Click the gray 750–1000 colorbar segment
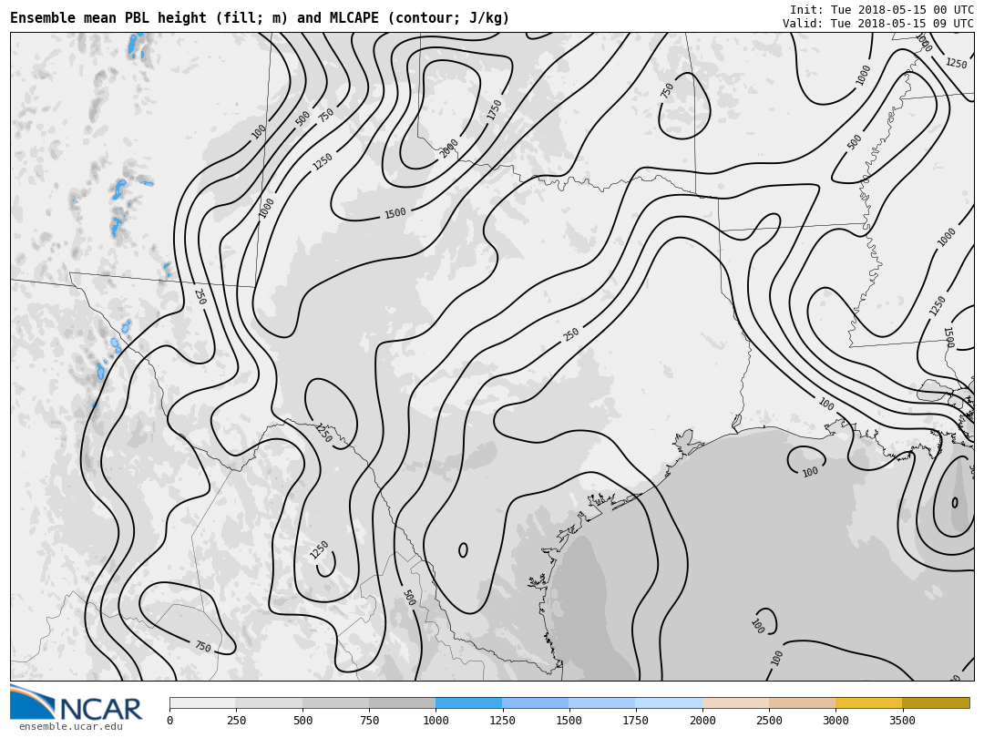984x738 pixels. (402, 703)
